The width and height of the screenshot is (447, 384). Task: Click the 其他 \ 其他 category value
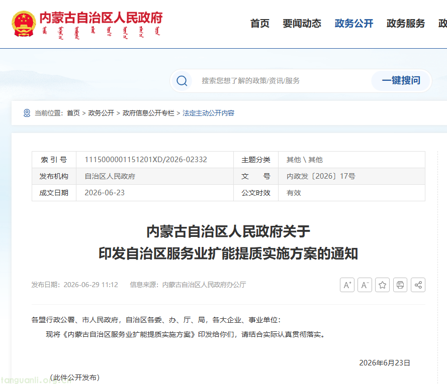pyautogui.click(x=305, y=160)
